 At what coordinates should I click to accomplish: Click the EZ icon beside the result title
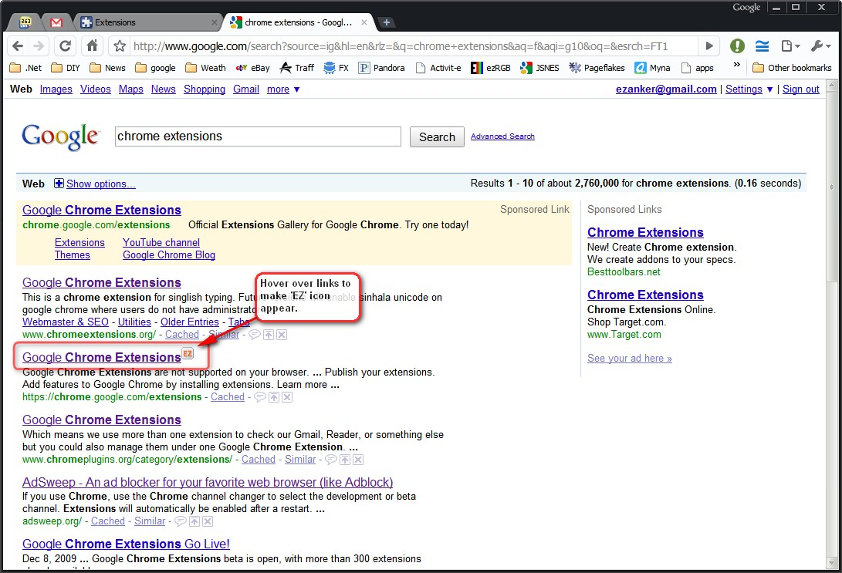click(188, 353)
